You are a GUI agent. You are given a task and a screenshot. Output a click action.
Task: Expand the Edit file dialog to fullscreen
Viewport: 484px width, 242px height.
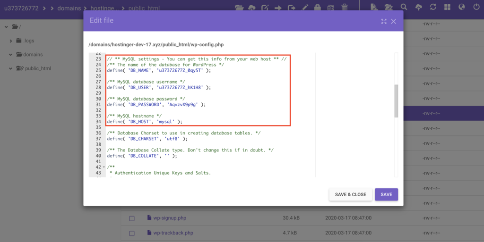384,21
